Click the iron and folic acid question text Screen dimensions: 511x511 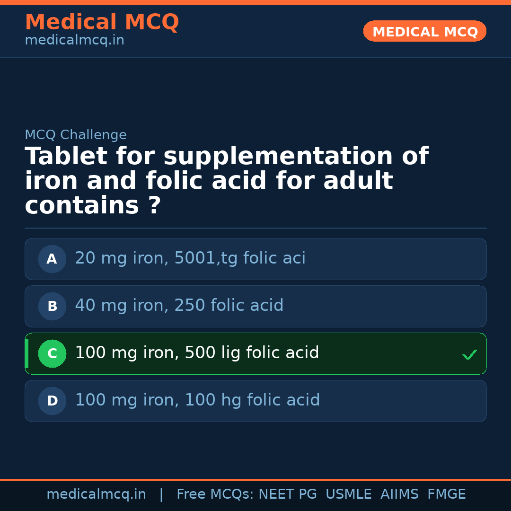tap(226, 181)
